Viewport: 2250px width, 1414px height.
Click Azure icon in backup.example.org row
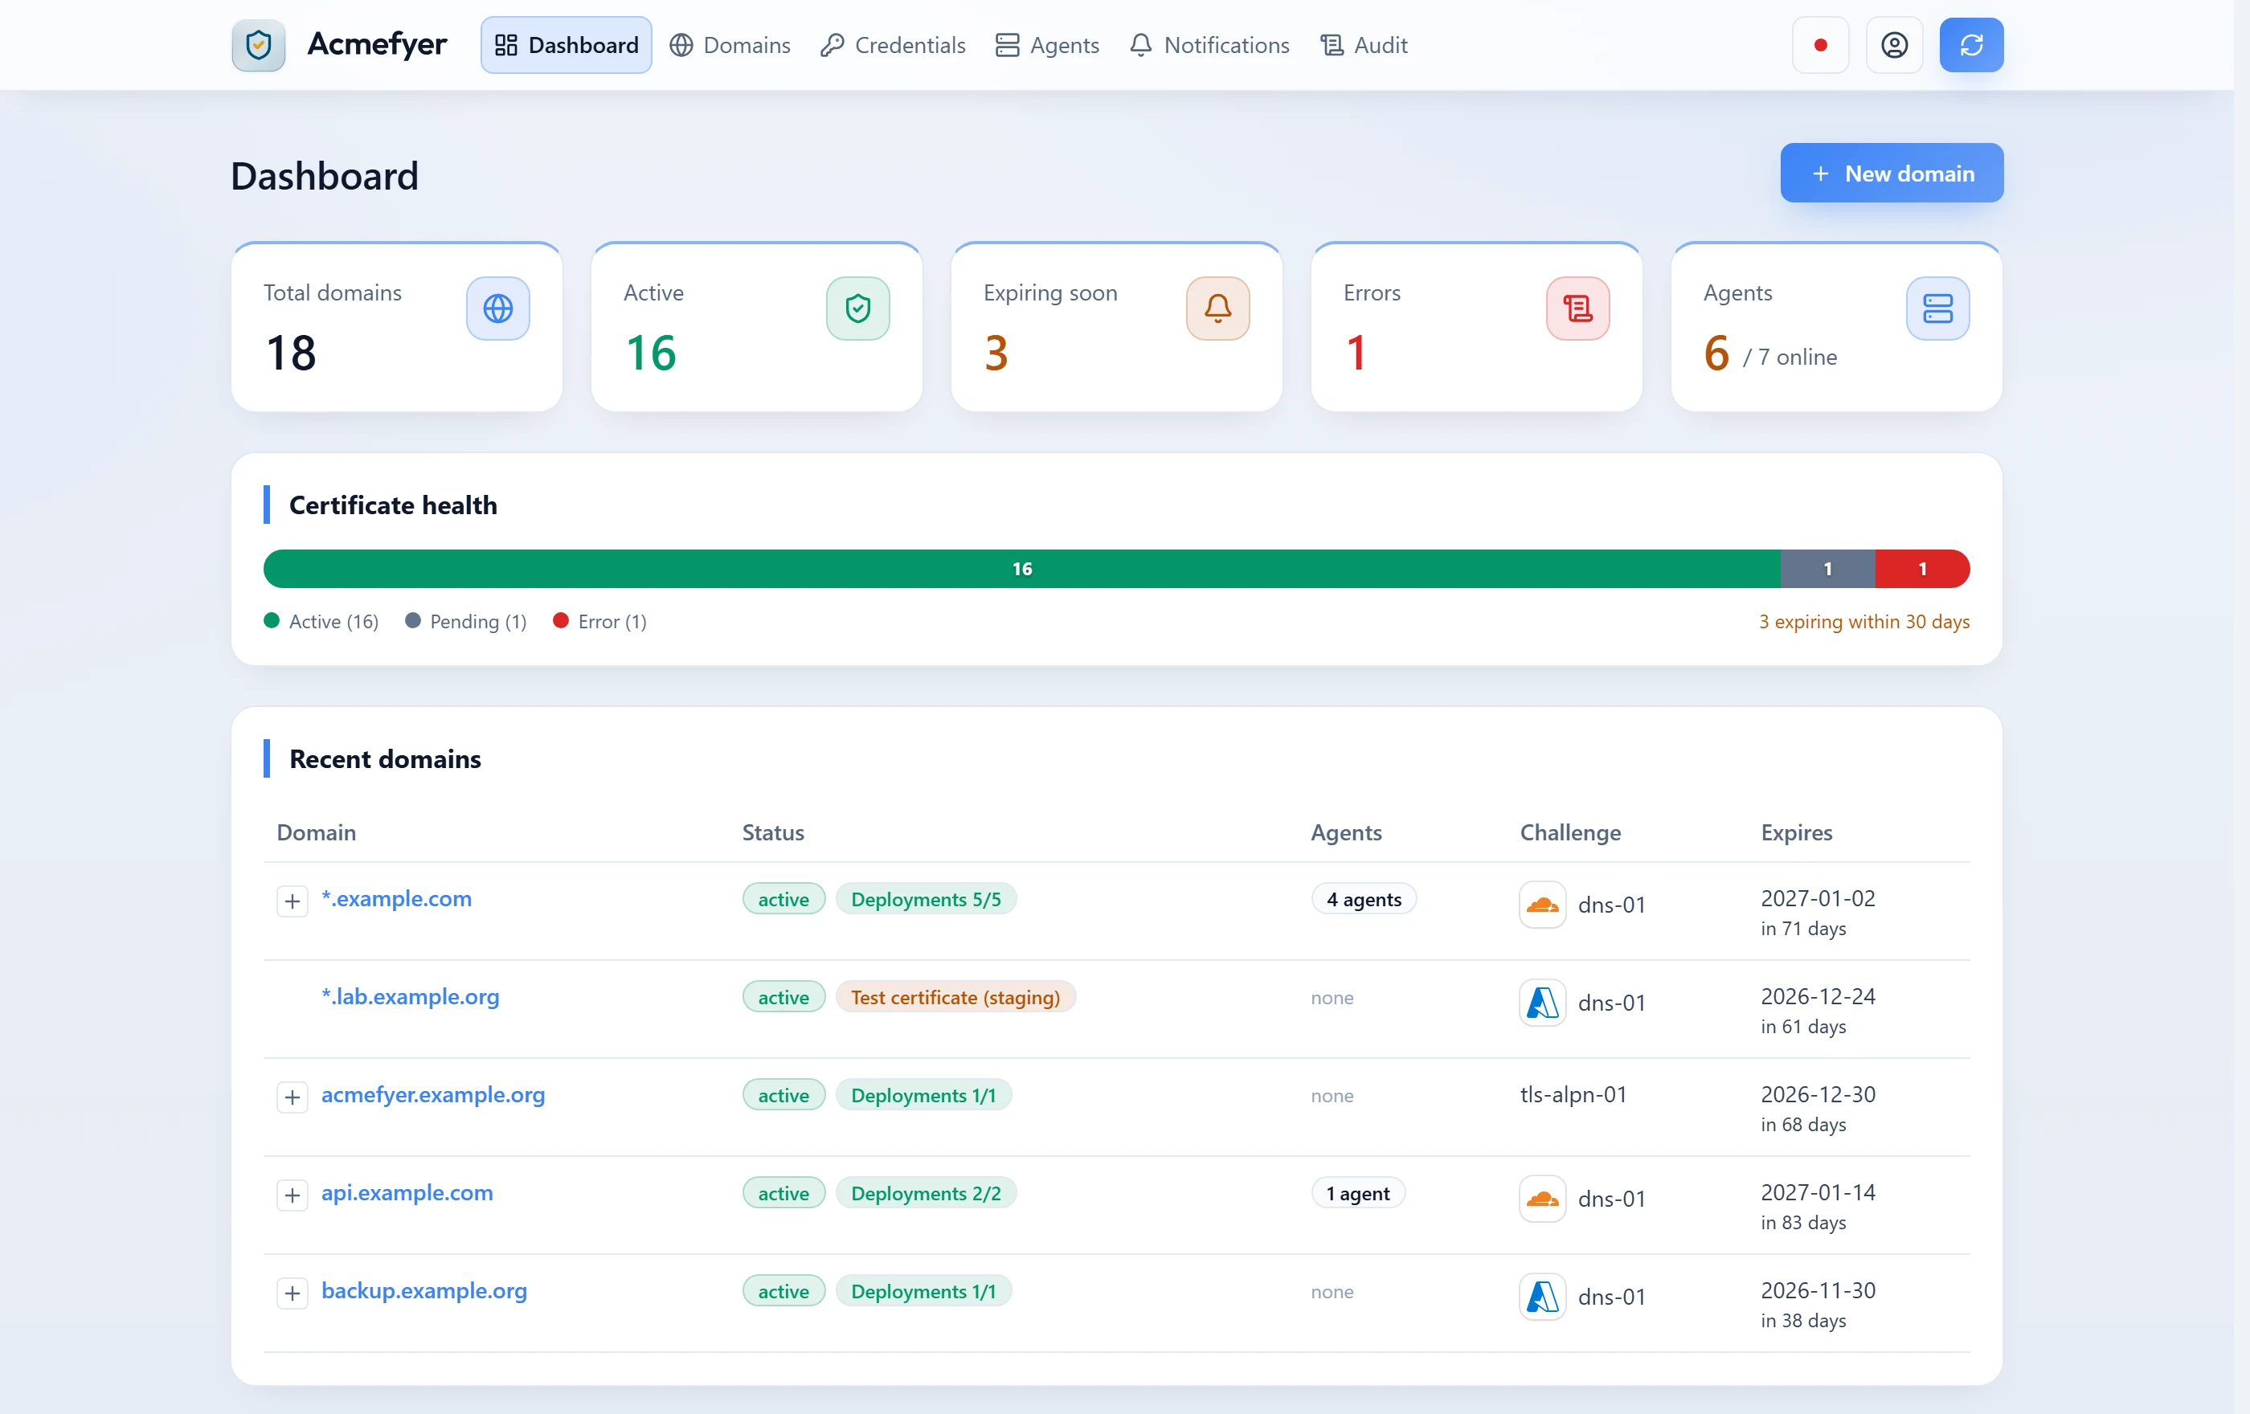1543,1297
